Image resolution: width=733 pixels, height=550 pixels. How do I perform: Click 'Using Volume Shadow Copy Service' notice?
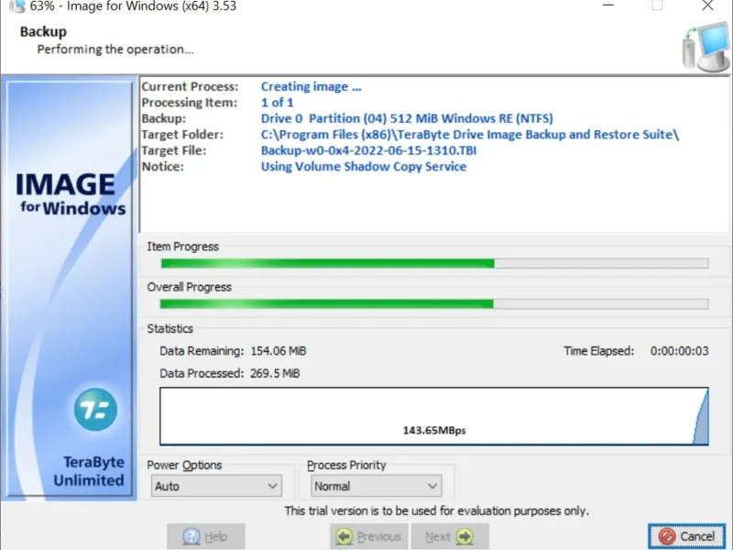pos(364,167)
